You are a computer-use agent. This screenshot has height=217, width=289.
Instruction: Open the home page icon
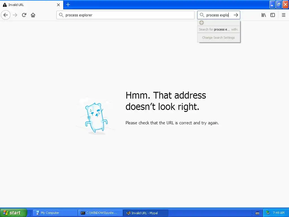33,15
